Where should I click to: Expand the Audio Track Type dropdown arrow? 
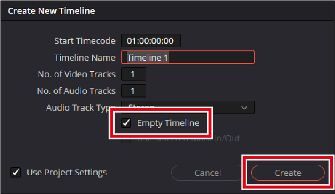click(244, 107)
